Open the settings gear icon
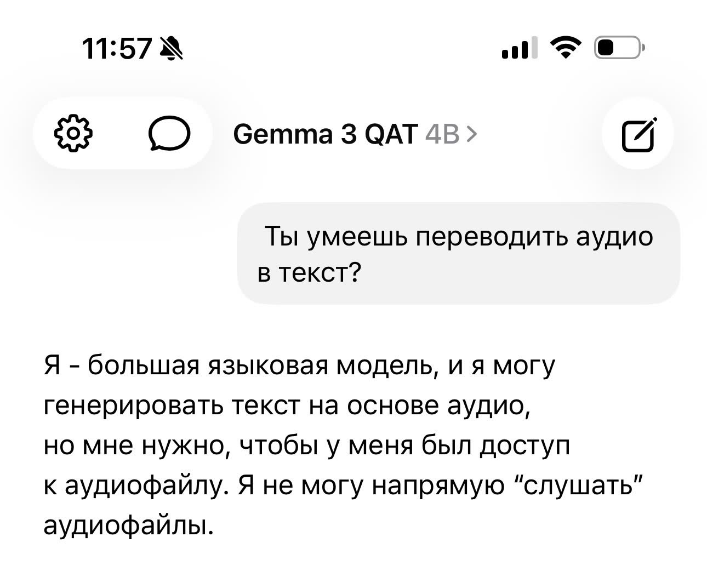707x571 pixels. point(73,133)
